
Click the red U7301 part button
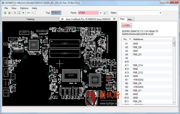tap(126, 25)
